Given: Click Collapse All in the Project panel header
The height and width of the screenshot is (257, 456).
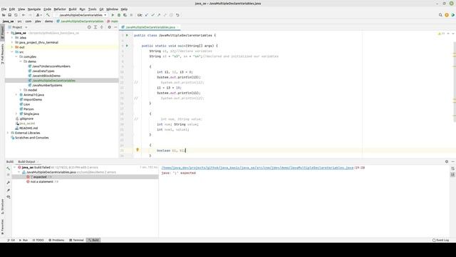Looking at the screenshot, I should coord(101,27).
